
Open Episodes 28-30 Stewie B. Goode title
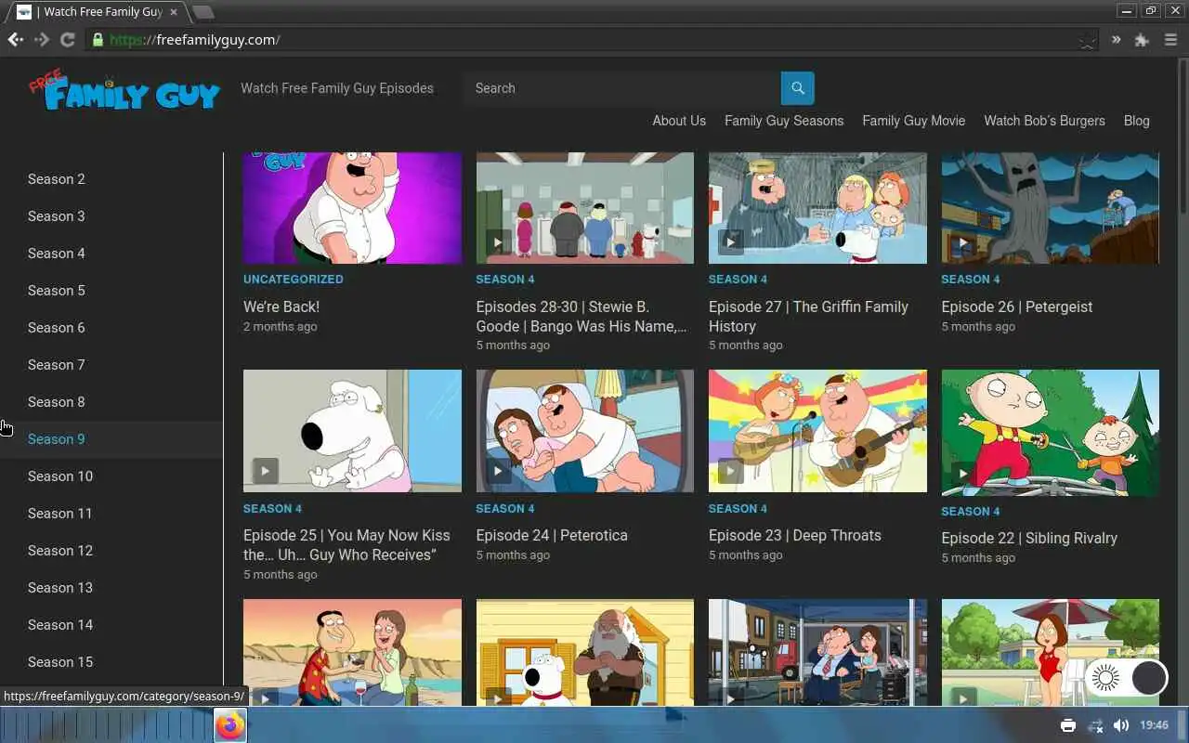click(x=581, y=317)
